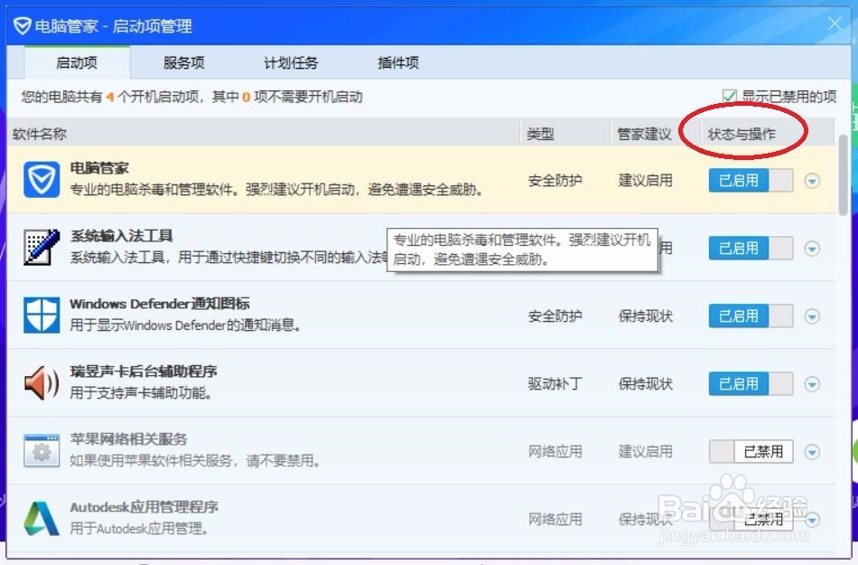858x565 pixels.
Task: Select Windows Defender通知图标 name text
Action: tap(160, 304)
